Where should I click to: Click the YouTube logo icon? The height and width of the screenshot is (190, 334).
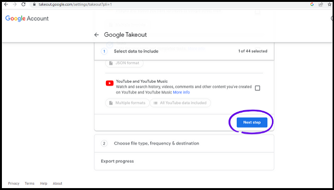pos(110,84)
